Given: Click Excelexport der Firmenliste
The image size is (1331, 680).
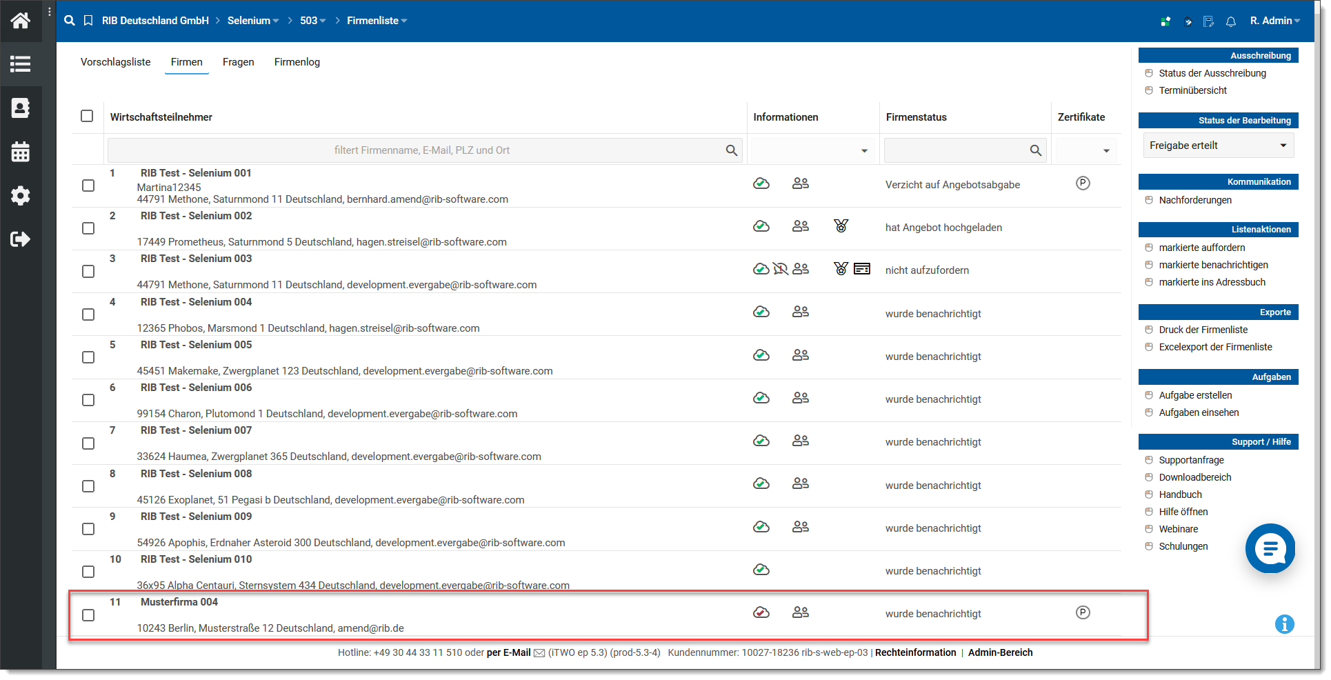Looking at the screenshot, I should 1216,347.
